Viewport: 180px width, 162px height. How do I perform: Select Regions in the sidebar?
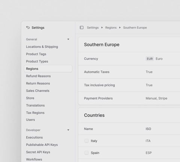[48, 69]
